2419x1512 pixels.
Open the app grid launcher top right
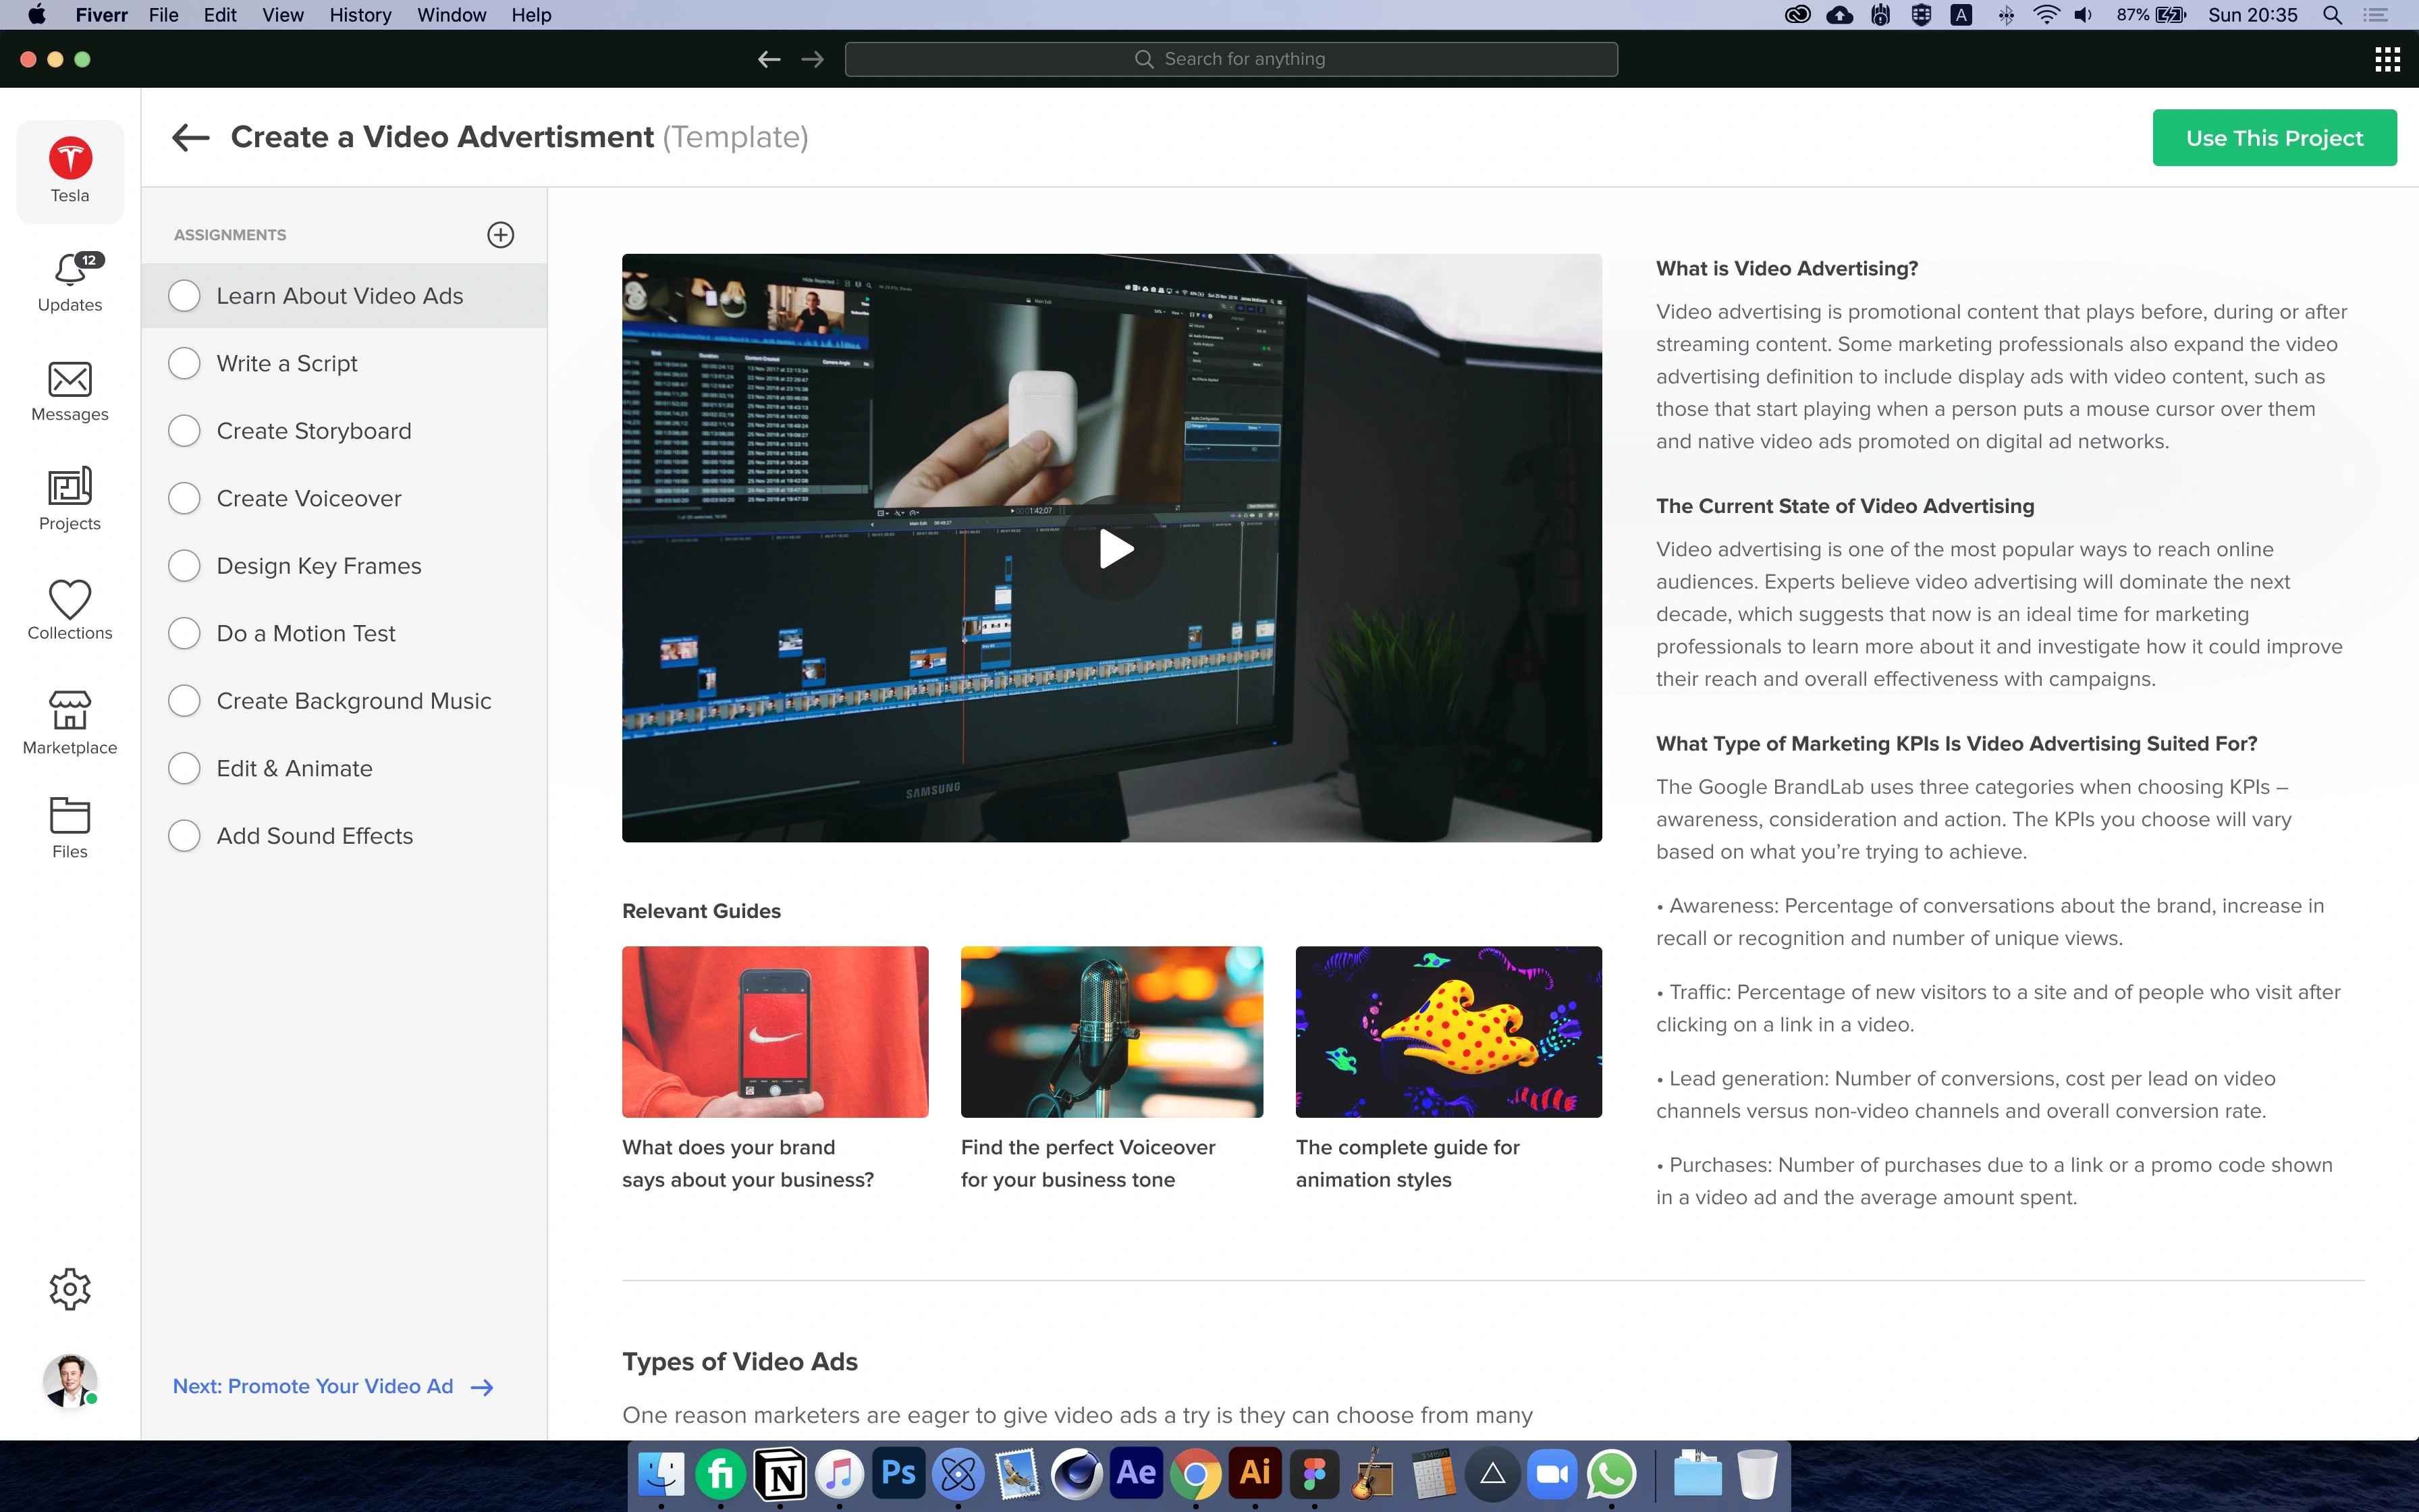click(x=2388, y=58)
